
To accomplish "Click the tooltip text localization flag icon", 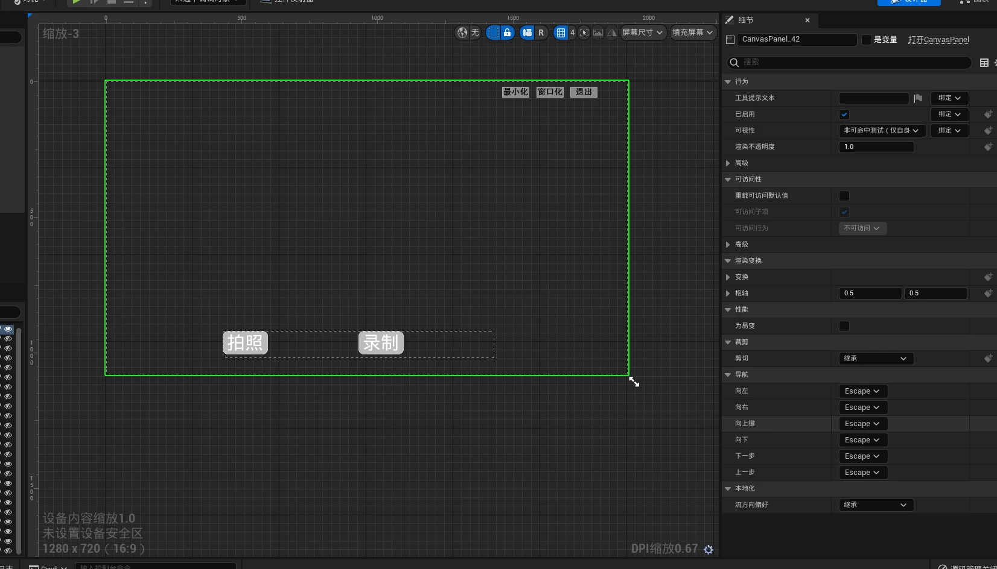I will click(x=918, y=98).
